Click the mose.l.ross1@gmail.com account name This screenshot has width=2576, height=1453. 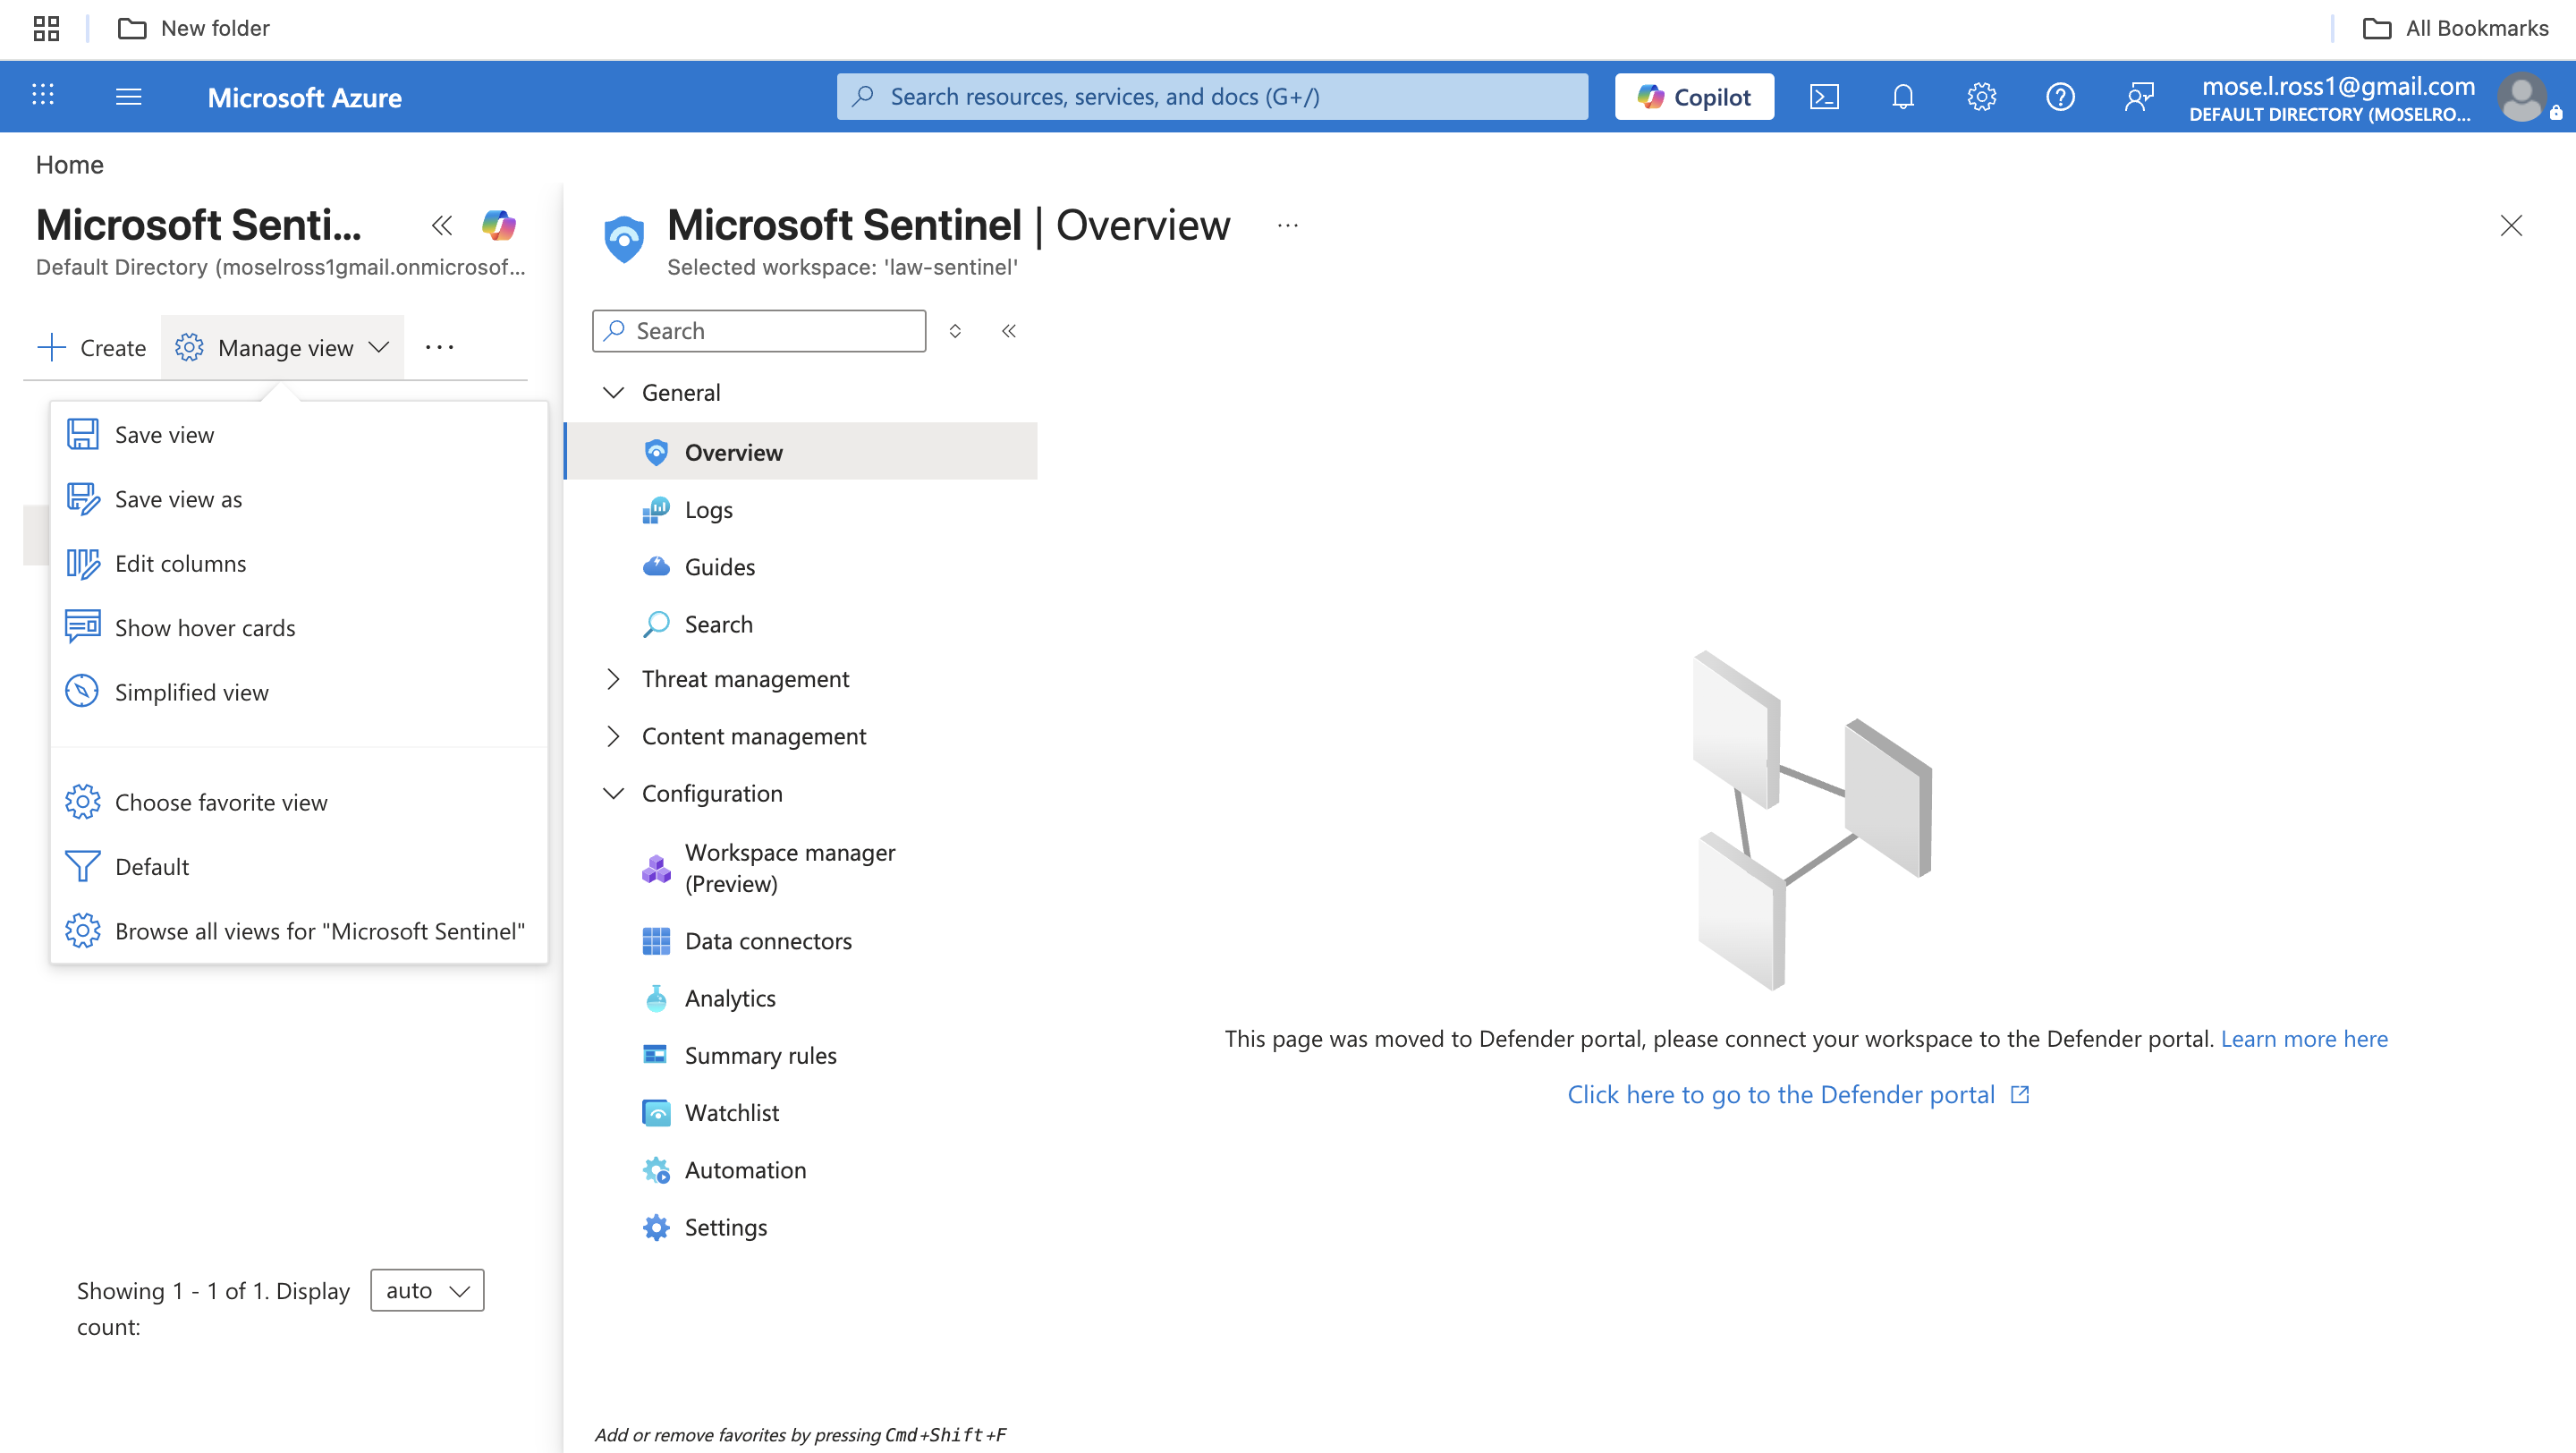pos(2338,86)
